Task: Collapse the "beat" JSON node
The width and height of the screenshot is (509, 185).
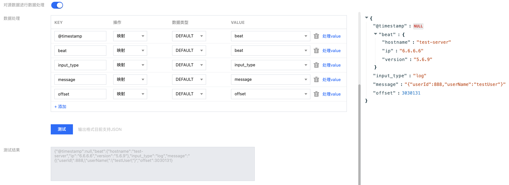Action: 375,34
